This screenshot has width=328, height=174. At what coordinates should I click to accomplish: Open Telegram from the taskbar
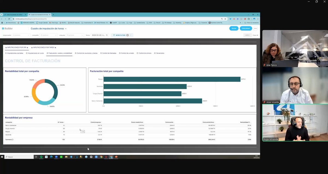click(71, 157)
